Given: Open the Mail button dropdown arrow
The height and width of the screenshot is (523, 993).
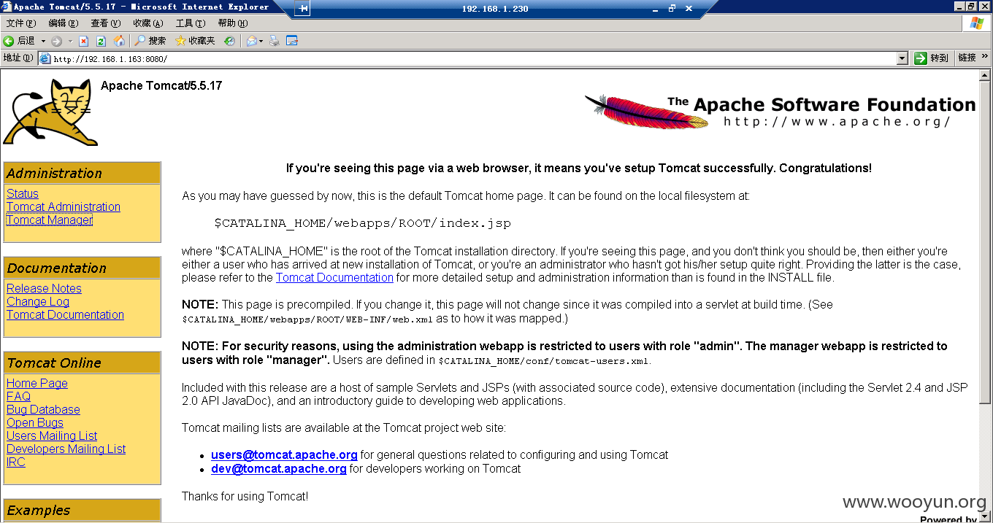Looking at the screenshot, I should click(261, 41).
